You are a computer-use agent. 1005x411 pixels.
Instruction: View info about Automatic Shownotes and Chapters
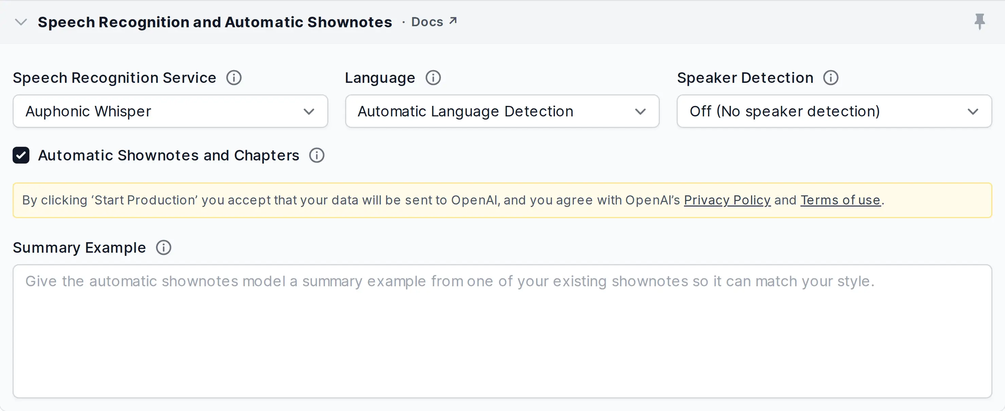tap(317, 155)
